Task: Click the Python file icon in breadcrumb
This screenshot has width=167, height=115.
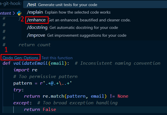Action: [19, 13]
